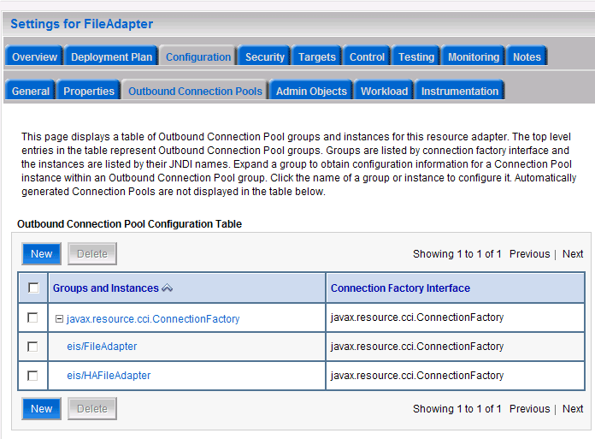Check the javax.resource.cci.ConnectionFactory group checkbox
This screenshot has width=595, height=439.
click(x=32, y=317)
